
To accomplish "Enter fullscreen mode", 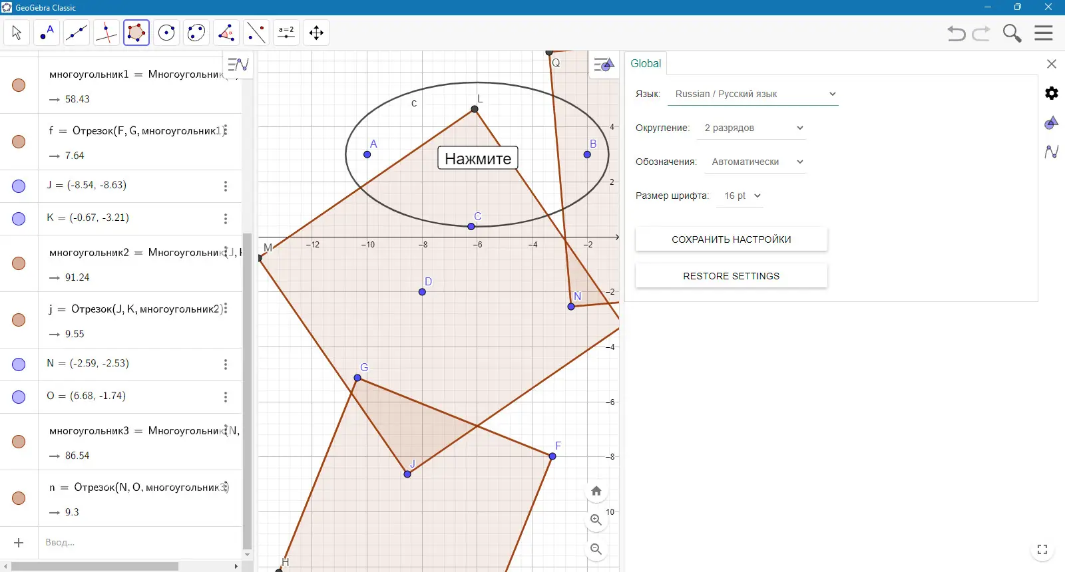I will click(x=1042, y=549).
